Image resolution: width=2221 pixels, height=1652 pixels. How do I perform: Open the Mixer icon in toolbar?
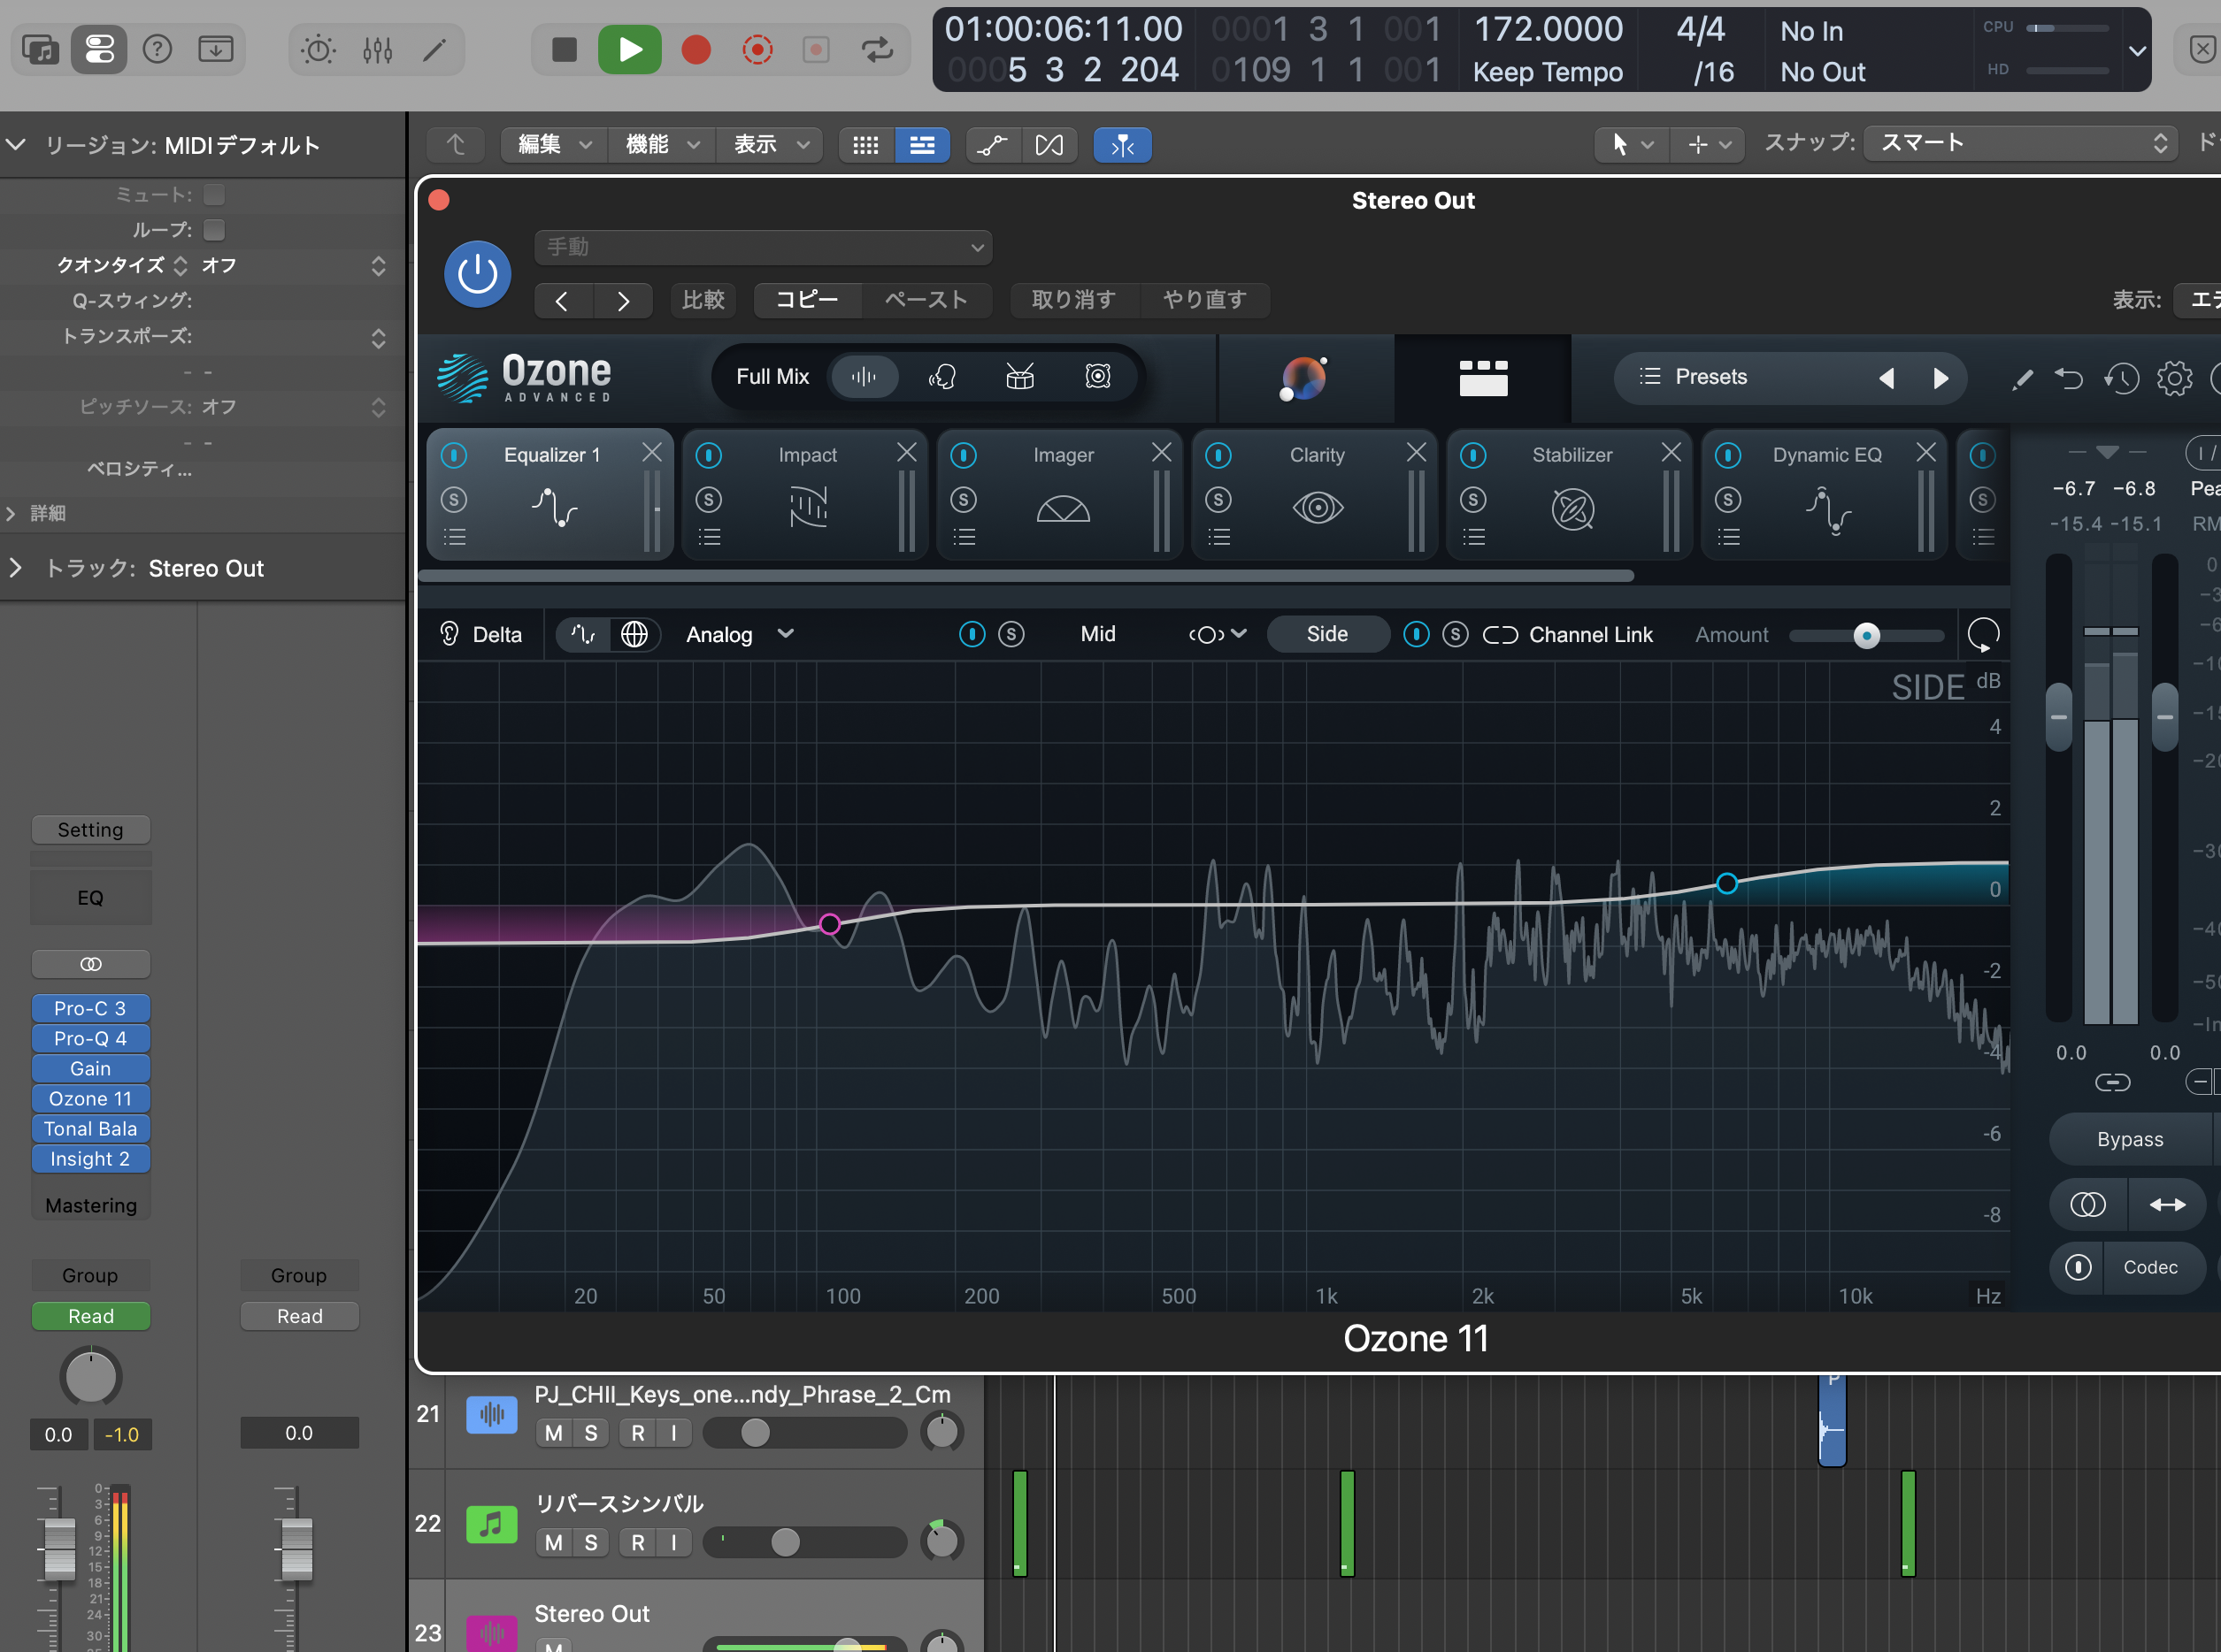tap(377, 49)
